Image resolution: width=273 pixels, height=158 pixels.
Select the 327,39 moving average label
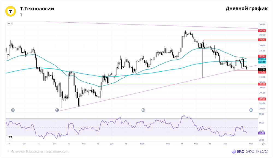click(262, 59)
